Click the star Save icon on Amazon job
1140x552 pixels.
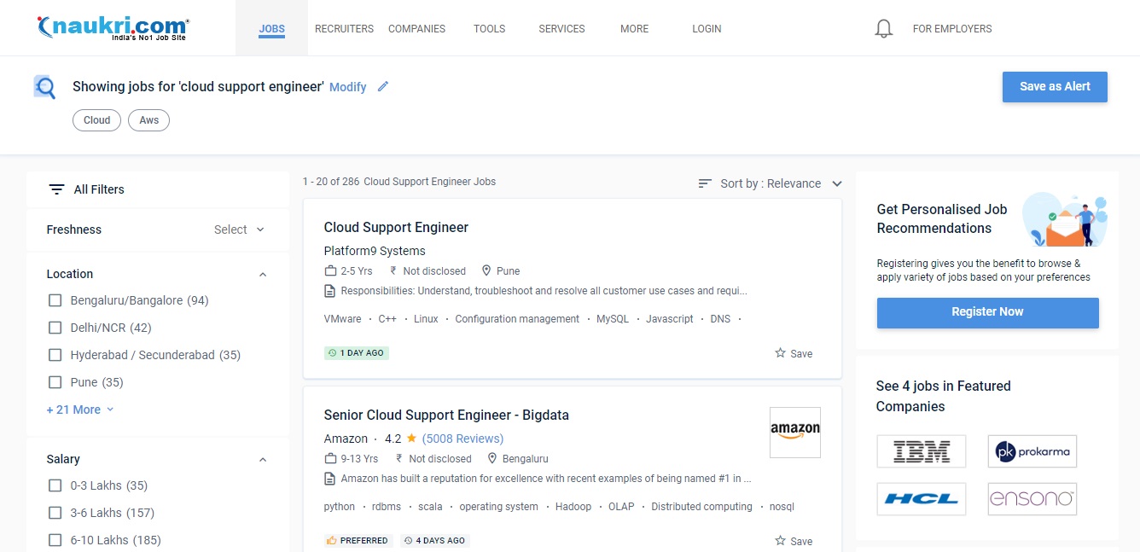click(x=780, y=541)
